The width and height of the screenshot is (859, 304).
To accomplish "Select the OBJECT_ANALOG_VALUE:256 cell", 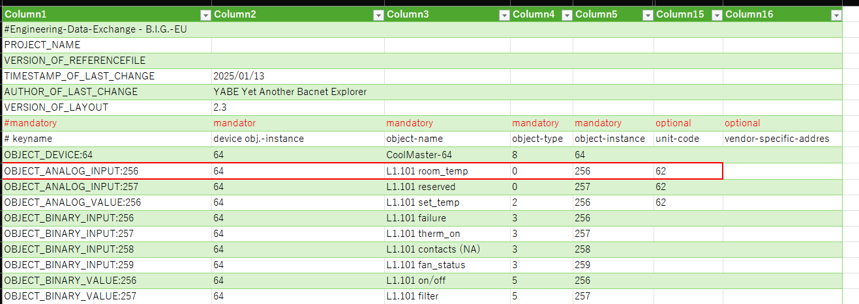I will (x=107, y=202).
